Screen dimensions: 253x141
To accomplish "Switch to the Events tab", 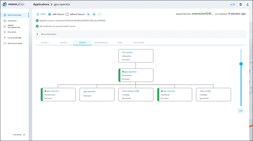I will point(64,43).
